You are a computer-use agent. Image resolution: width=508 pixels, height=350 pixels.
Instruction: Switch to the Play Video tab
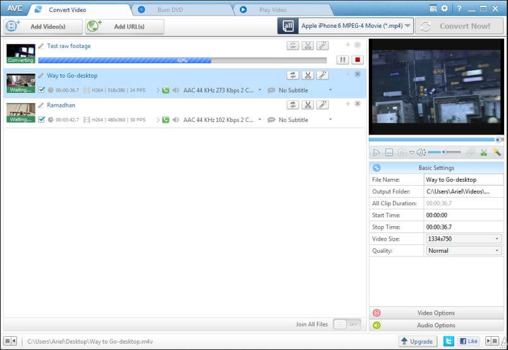[x=272, y=9]
